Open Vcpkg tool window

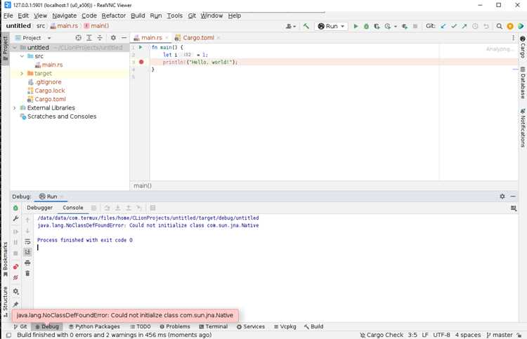click(285, 326)
